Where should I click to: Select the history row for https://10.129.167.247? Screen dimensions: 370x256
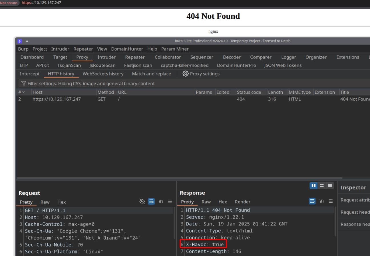(193, 99)
